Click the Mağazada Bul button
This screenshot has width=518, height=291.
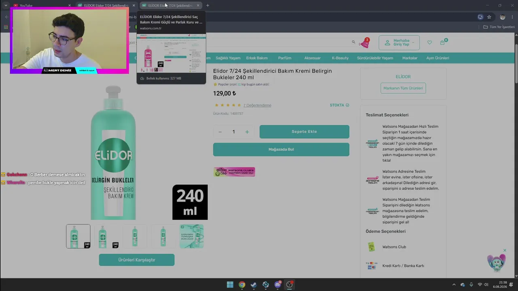(x=281, y=150)
